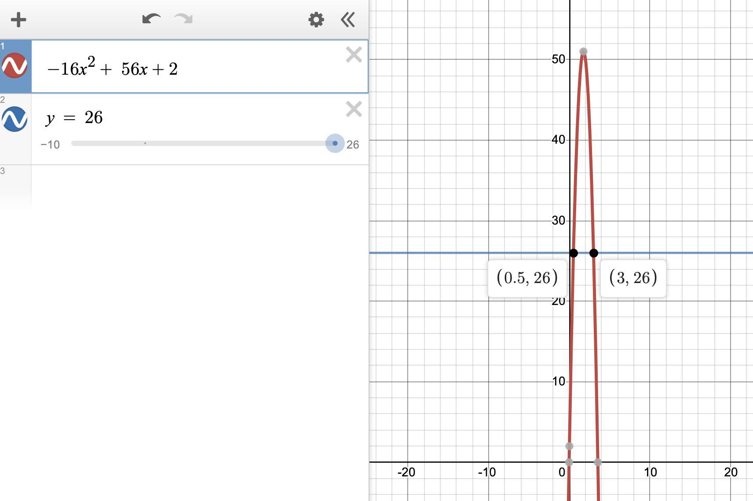Click the parabola's right x-intercept point
The width and height of the screenshot is (753, 501).
tap(598, 462)
